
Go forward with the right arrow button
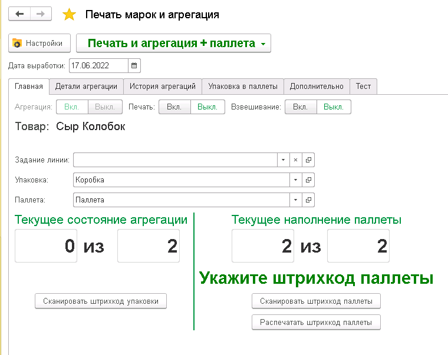(x=41, y=14)
